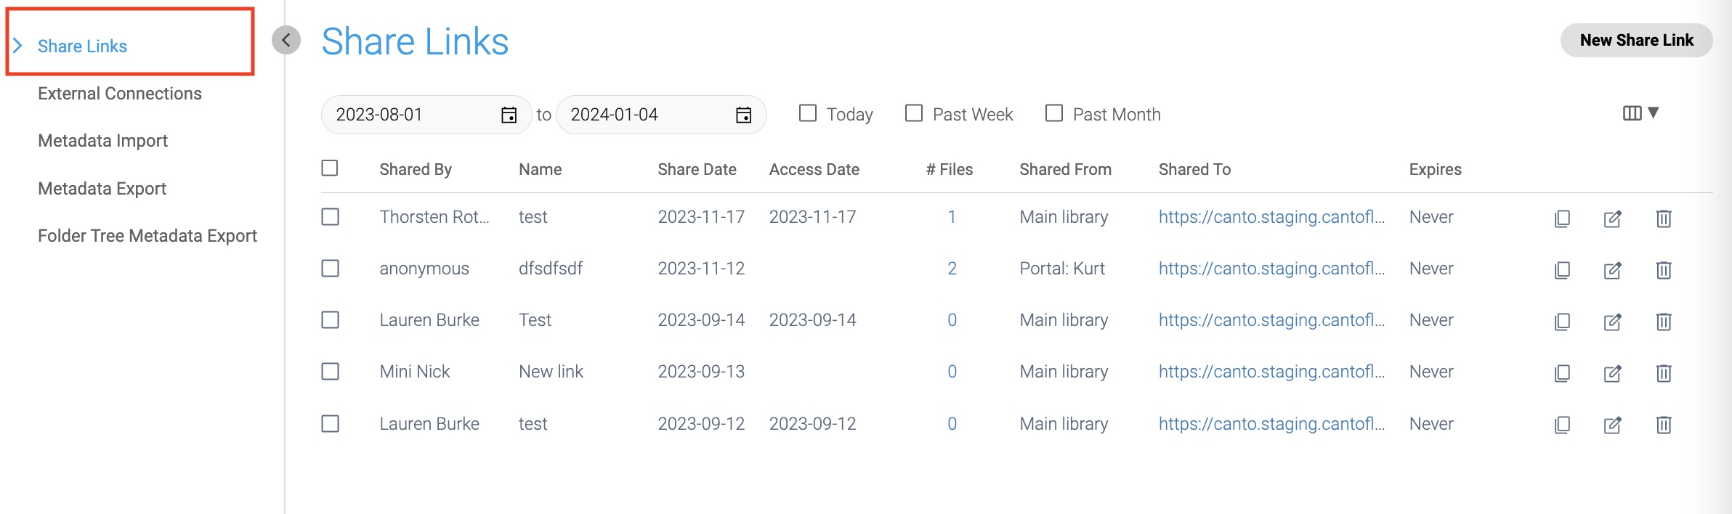The image size is (1732, 514).
Task: Copy the link for the Mini Nick row
Action: (1562, 373)
